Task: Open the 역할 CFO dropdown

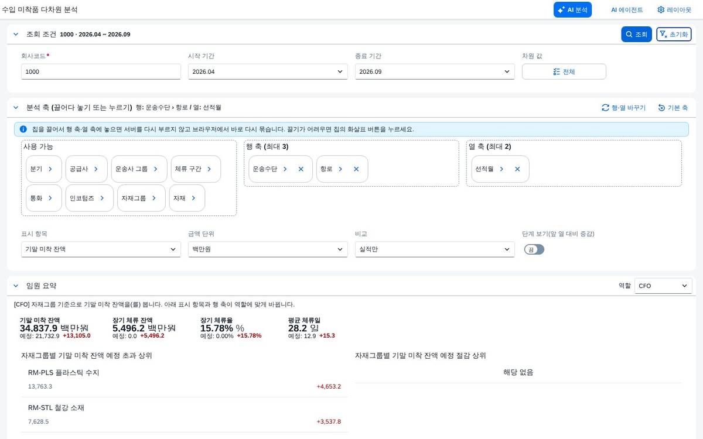Action: (663, 286)
